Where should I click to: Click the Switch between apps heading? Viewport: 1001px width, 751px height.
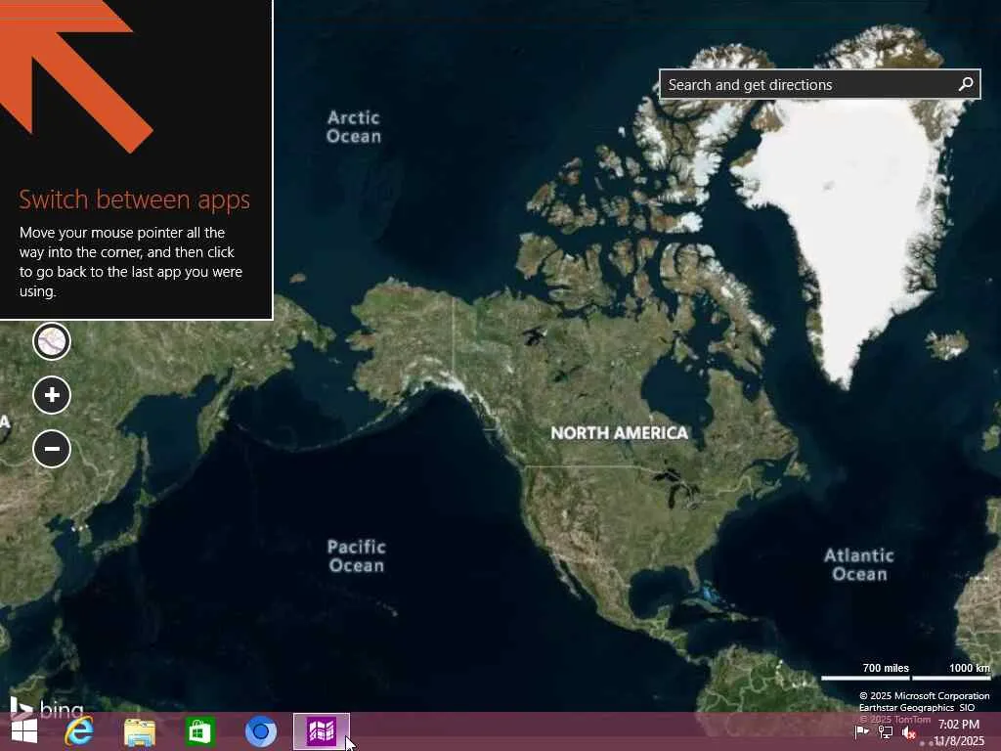tap(134, 199)
